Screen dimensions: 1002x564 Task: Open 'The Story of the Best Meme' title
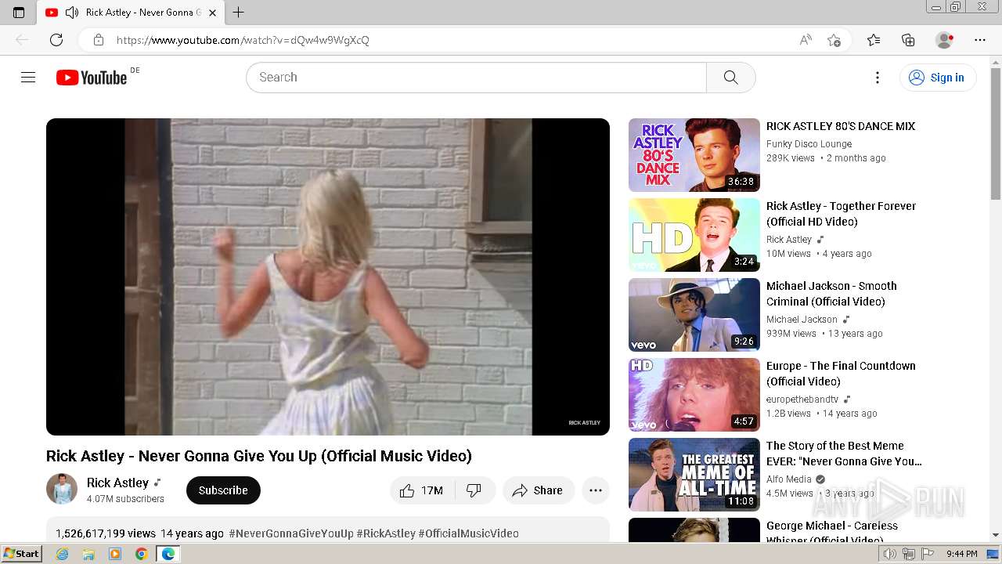[844, 454]
